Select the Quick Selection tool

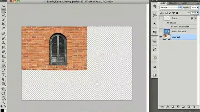coord(3,20)
